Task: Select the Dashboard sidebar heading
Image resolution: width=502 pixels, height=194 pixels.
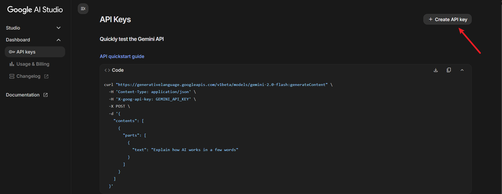Action: click(18, 40)
